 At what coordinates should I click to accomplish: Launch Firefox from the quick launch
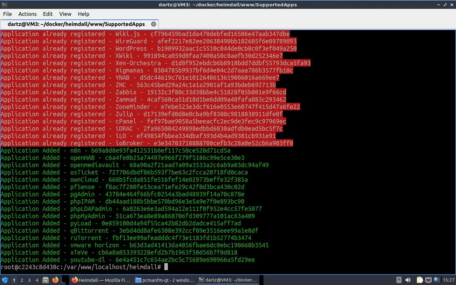(x=55, y=280)
